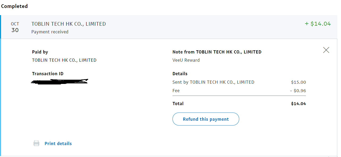Click the - $0.96 fee amount
The width and height of the screenshot is (341, 157).
click(x=298, y=91)
